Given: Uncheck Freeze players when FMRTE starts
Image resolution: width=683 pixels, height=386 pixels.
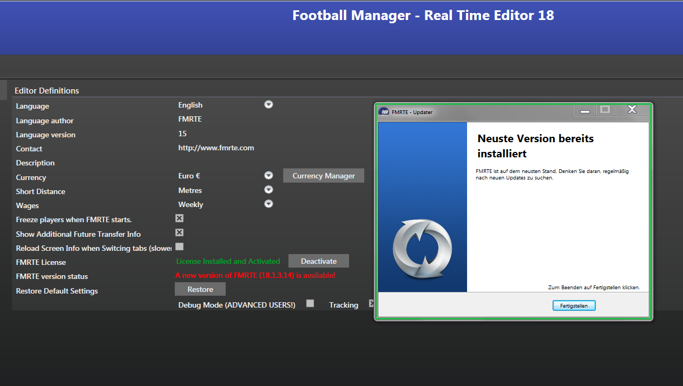Looking at the screenshot, I should [x=180, y=218].
